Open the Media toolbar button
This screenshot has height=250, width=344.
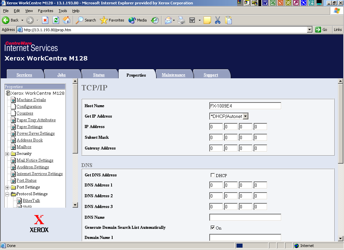[x=137, y=20]
